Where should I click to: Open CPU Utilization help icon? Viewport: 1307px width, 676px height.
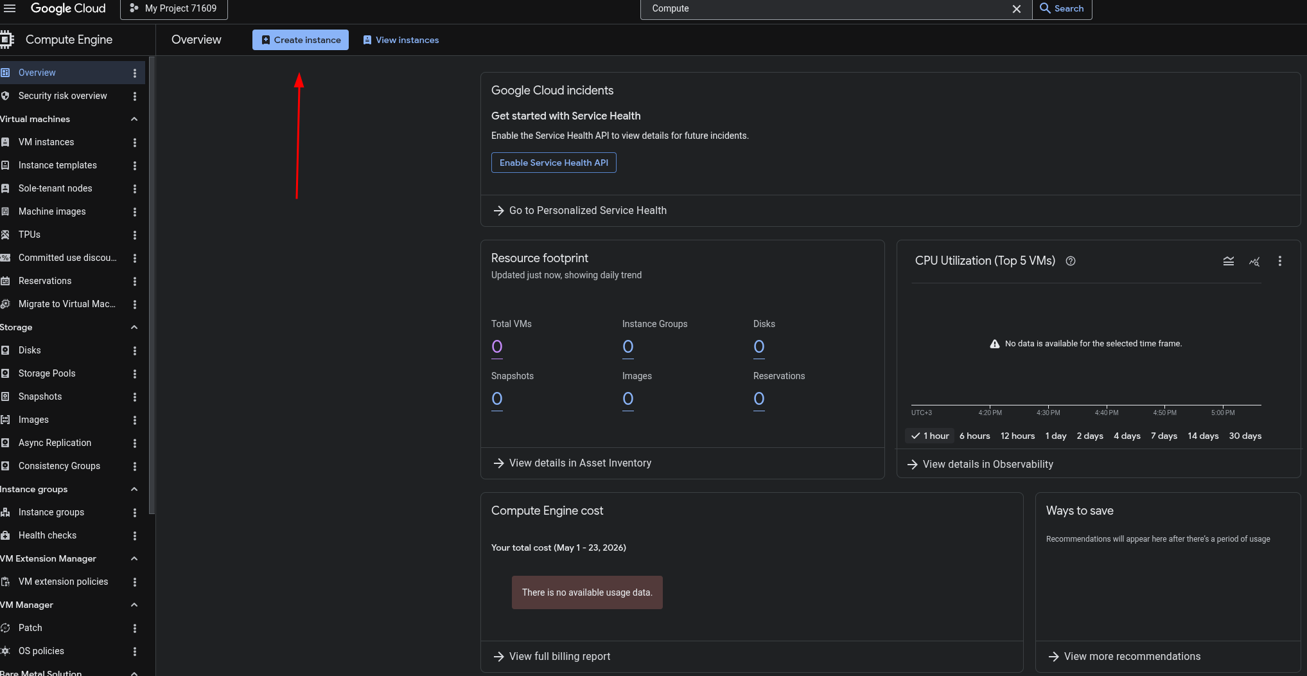click(1071, 261)
